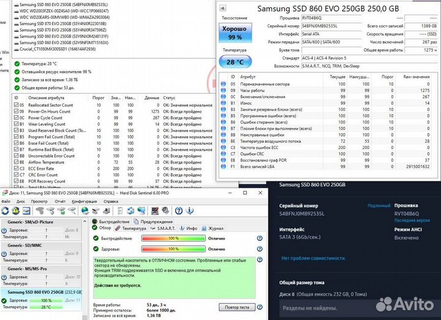Click the disk icon with green badge in toolbar
441x320 pixels.
pyautogui.click(x=61, y=210)
